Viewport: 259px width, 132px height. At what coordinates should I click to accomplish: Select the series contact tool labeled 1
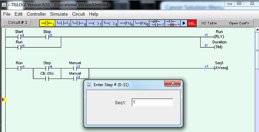coord(47,23)
